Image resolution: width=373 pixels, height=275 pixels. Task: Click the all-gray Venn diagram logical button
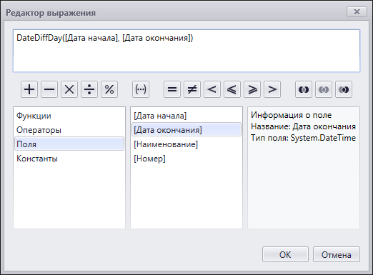tap(324, 89)
